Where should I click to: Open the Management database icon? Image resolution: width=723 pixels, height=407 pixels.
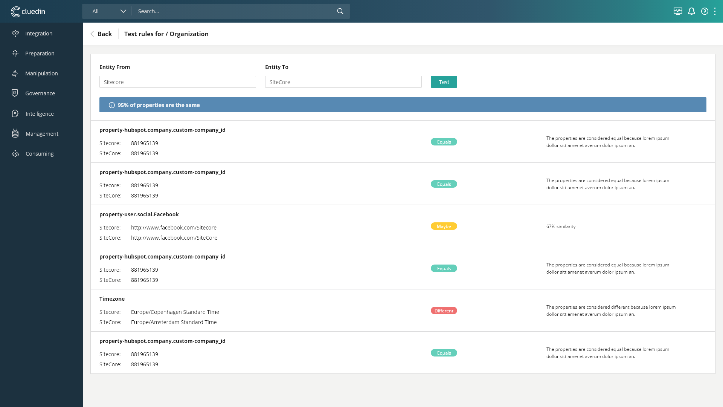coord(15,133)
